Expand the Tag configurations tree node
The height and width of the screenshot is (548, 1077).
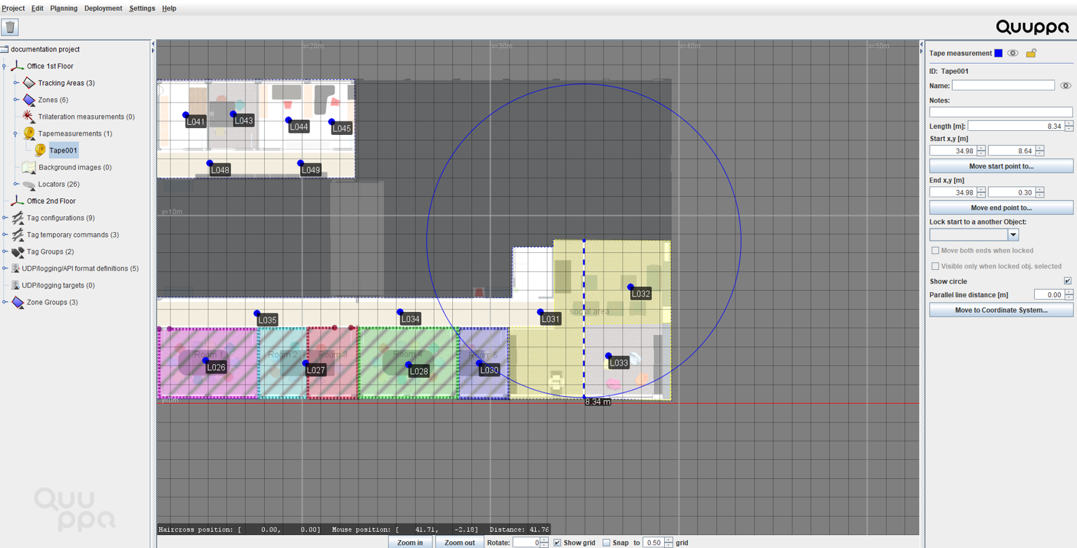(5, 218)
